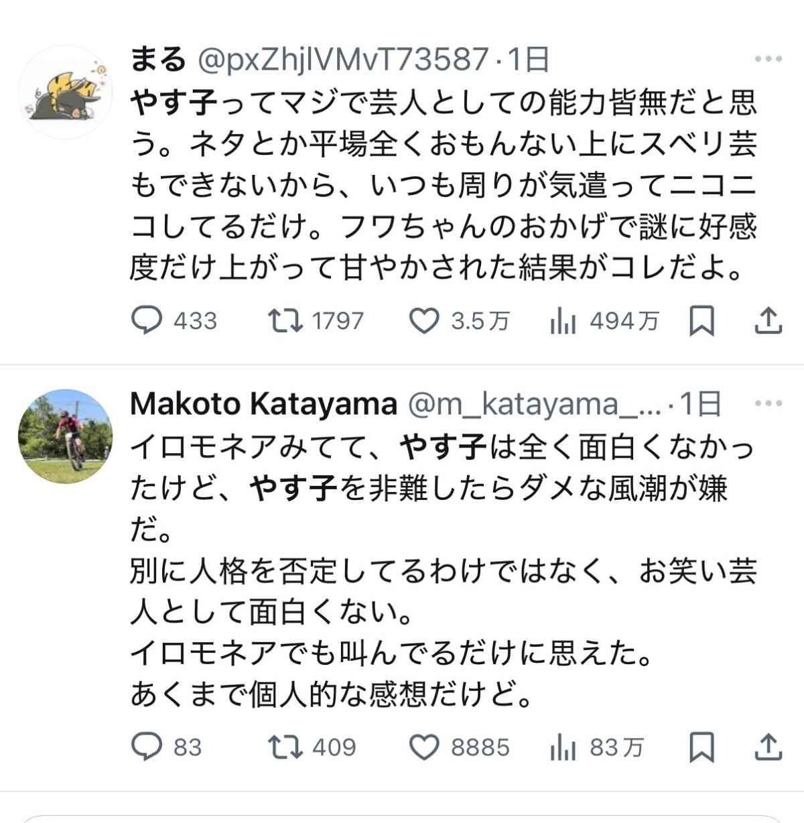
Task: Retweet まる's post with 1797 reposts
Action: tap(285, 321)
